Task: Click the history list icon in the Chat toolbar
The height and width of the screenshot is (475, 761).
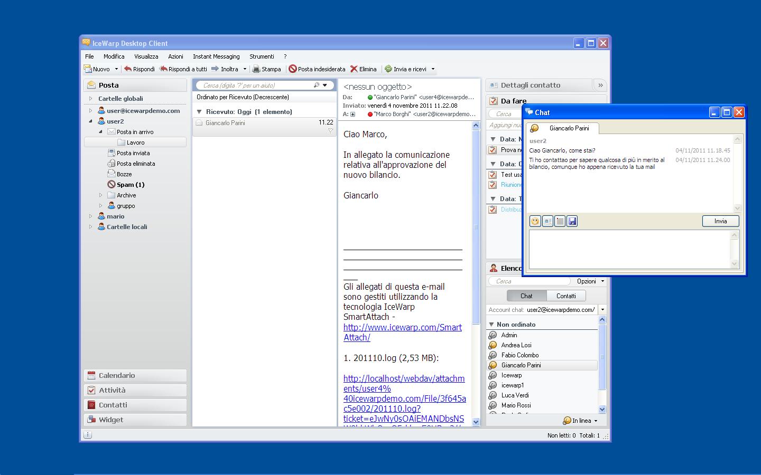Action: tap(560, 221)
